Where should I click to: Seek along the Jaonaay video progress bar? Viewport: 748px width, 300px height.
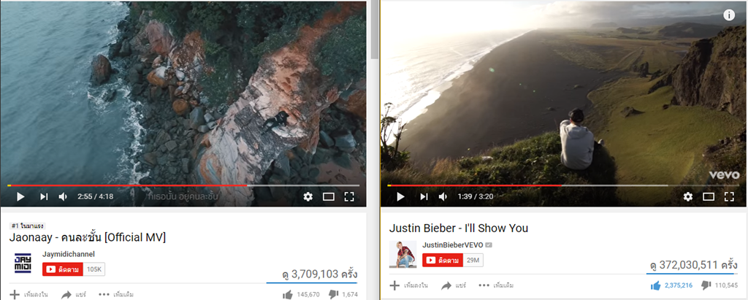[183, 185]
